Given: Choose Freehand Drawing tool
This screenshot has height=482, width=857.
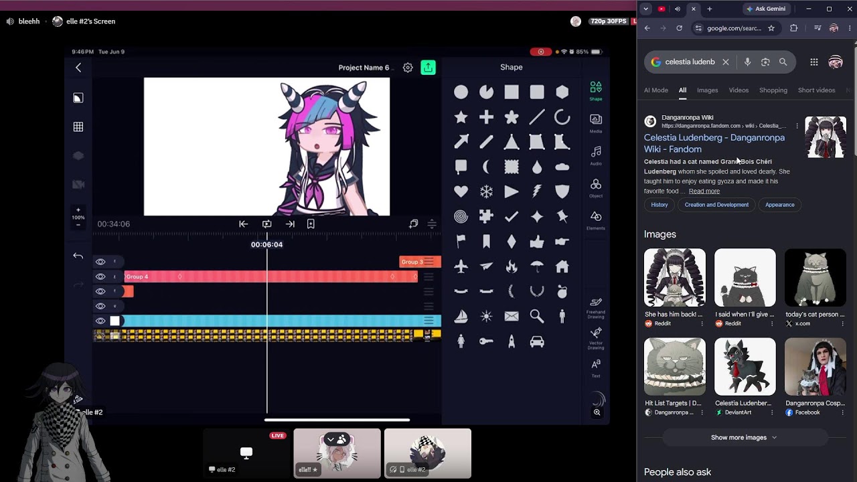Looking at the screenshot, I should (x=596, y=307).
